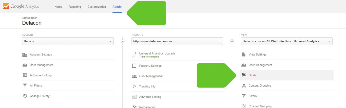Click the Change History clock icon

coord(25,96)
